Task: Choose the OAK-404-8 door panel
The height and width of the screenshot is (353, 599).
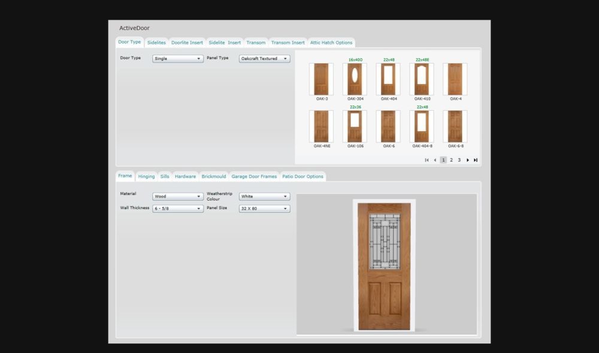Action: coord(422,126)
